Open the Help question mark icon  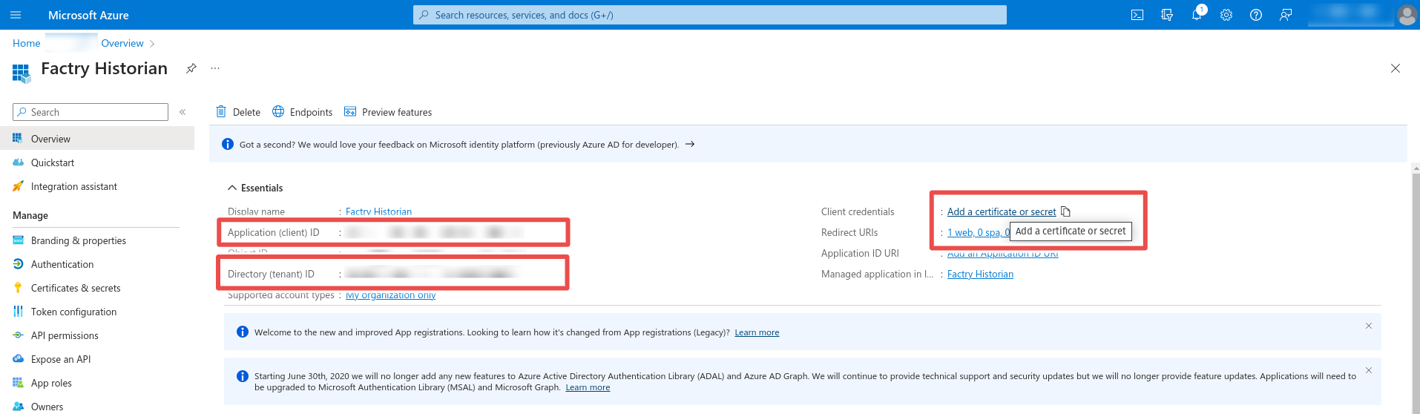(1256, 15)
